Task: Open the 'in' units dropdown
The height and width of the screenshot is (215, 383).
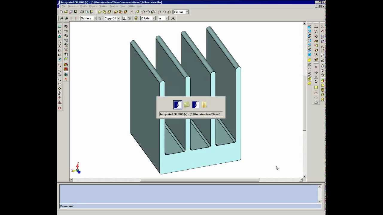Action: 167,18
